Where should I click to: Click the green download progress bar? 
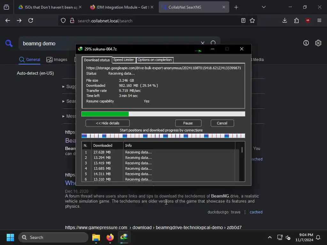(x=163, y=114)
